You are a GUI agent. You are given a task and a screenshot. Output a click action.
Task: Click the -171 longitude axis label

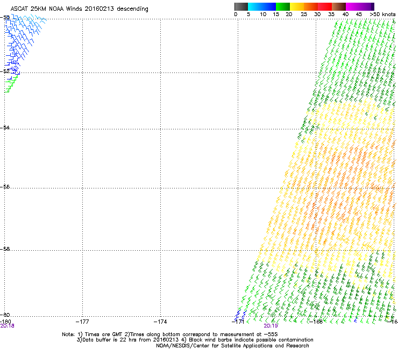pos(238,322)
